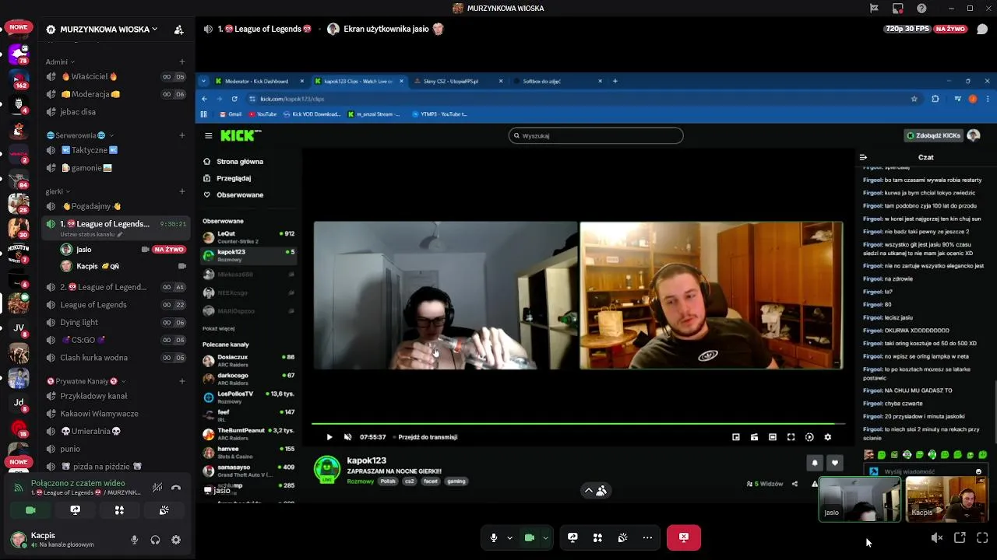Open Strona główna in the Kick sidebar

(x=240, y=162)
